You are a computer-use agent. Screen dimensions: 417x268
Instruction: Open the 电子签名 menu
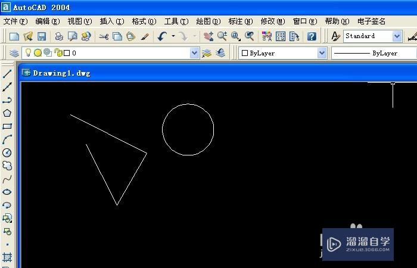[372, 21]
